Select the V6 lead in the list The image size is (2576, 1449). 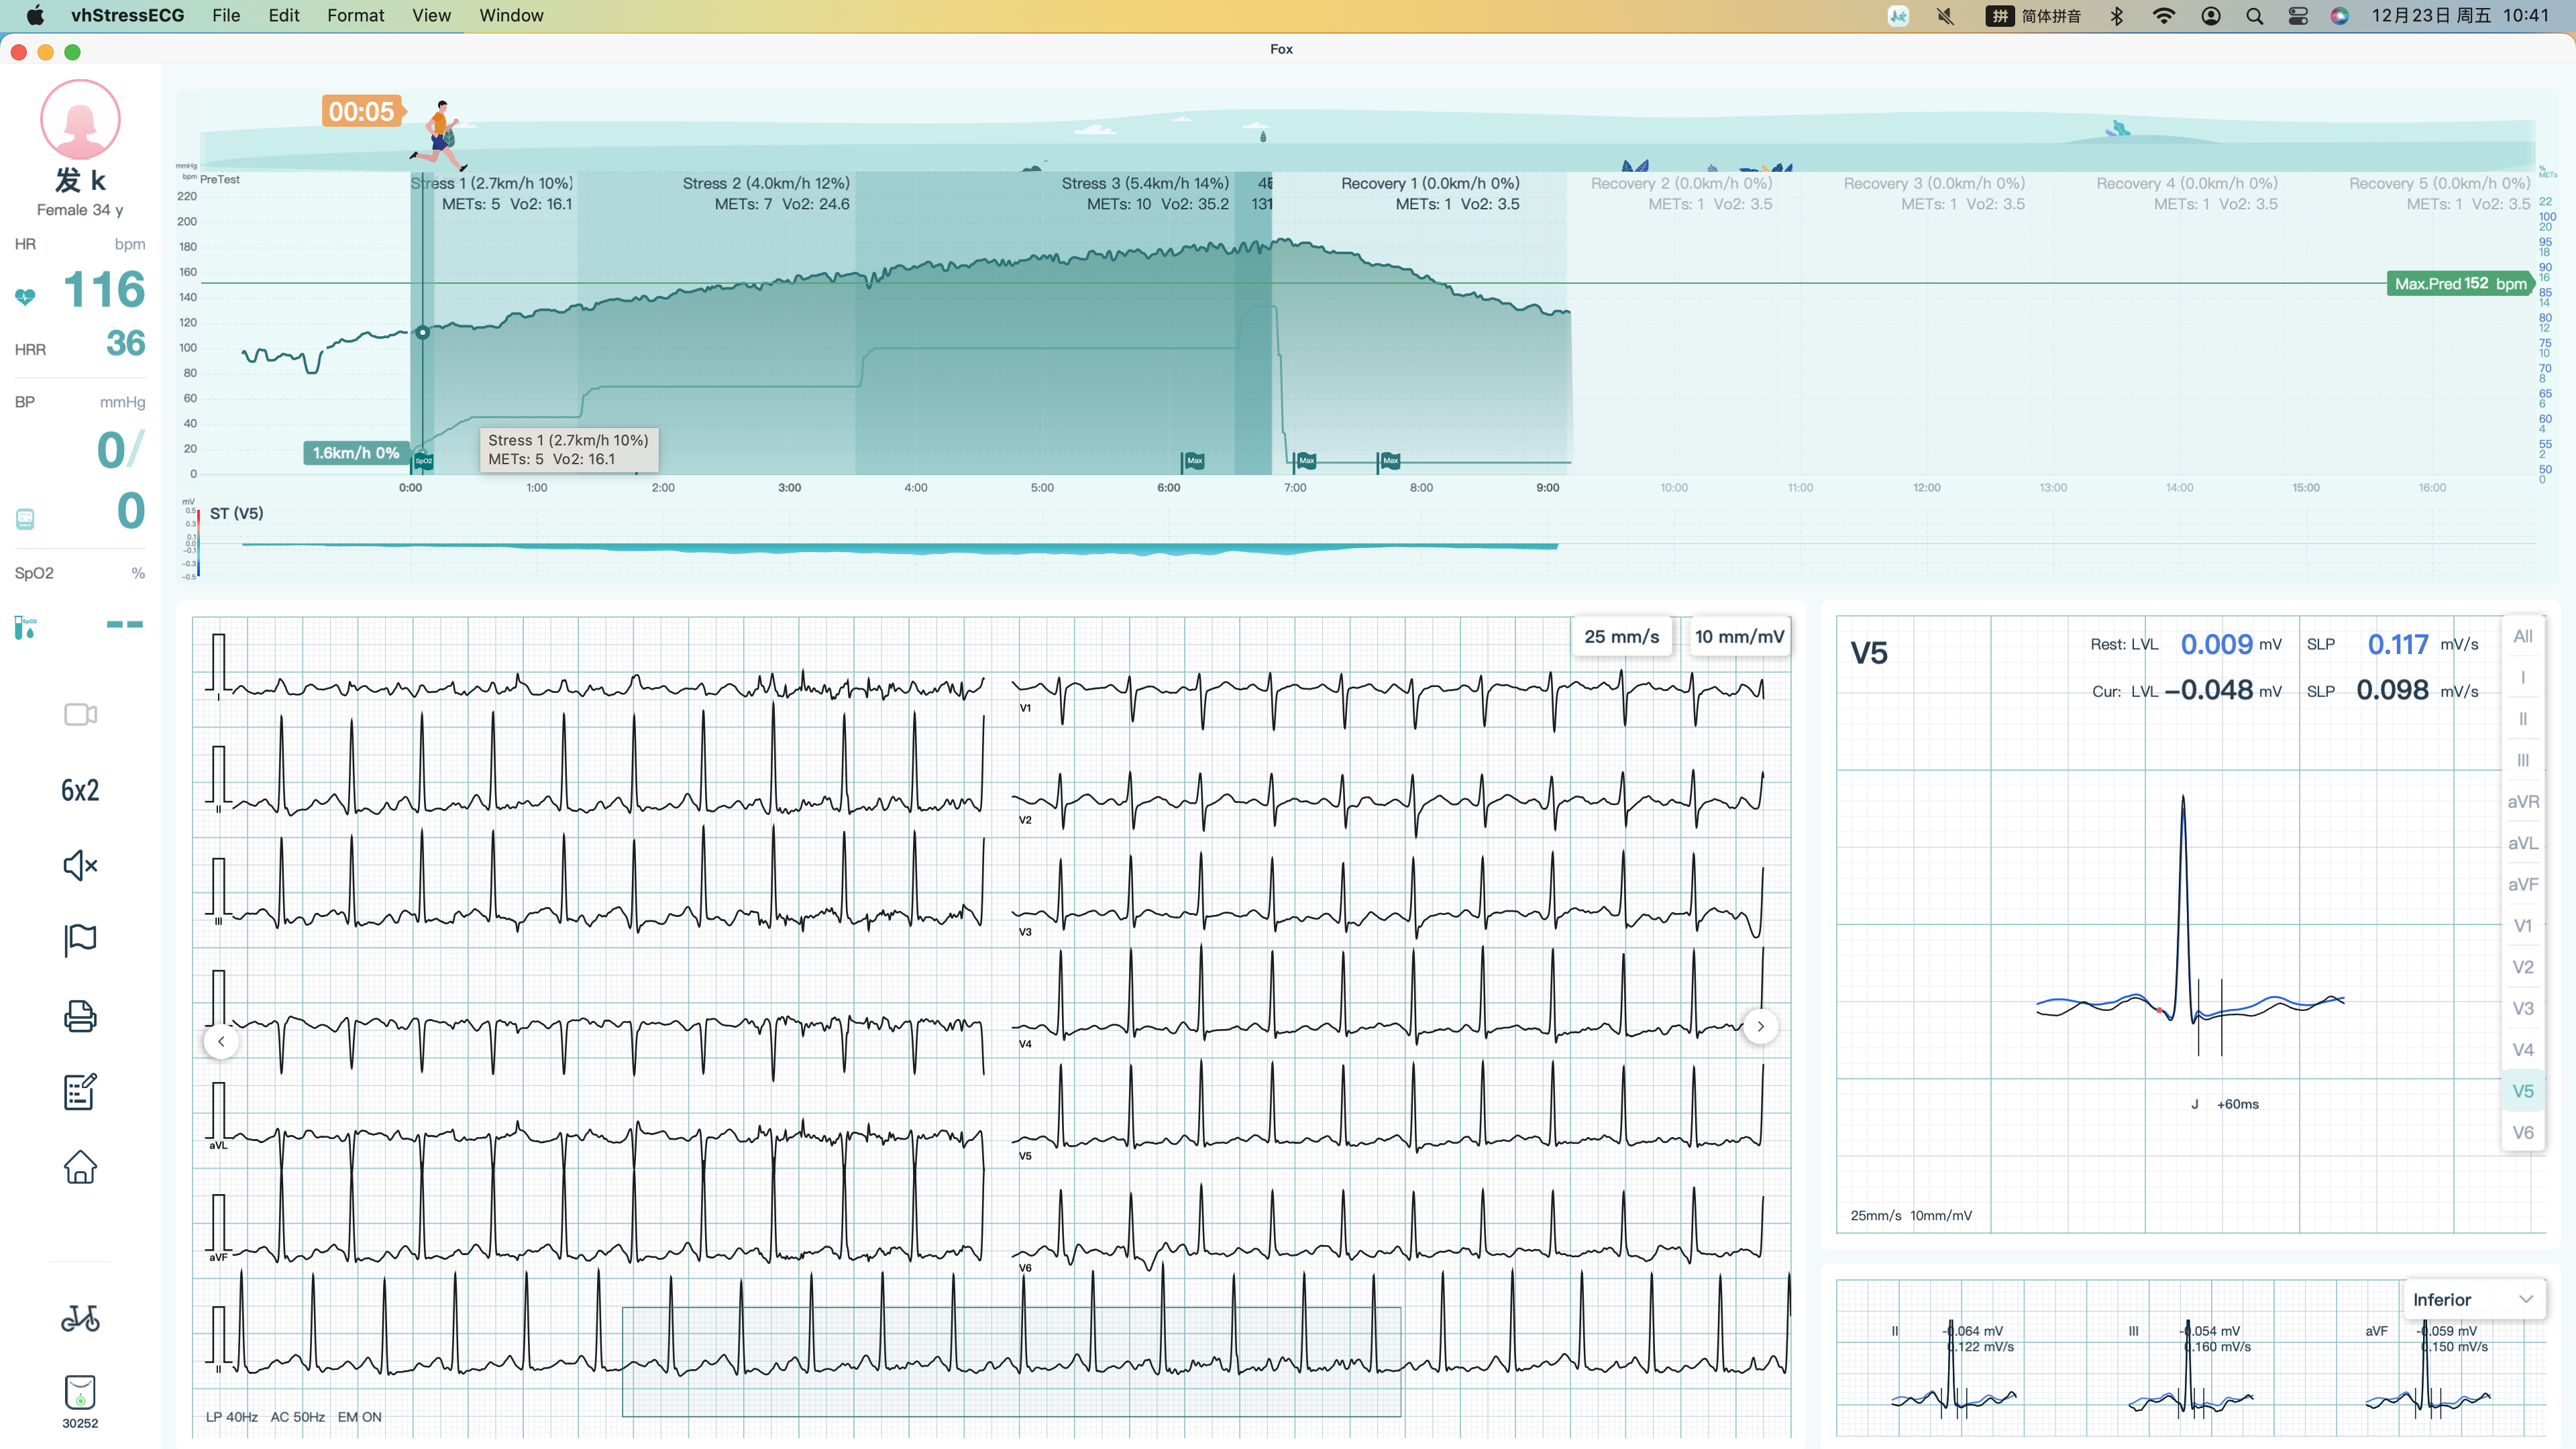[2522, 1132]
